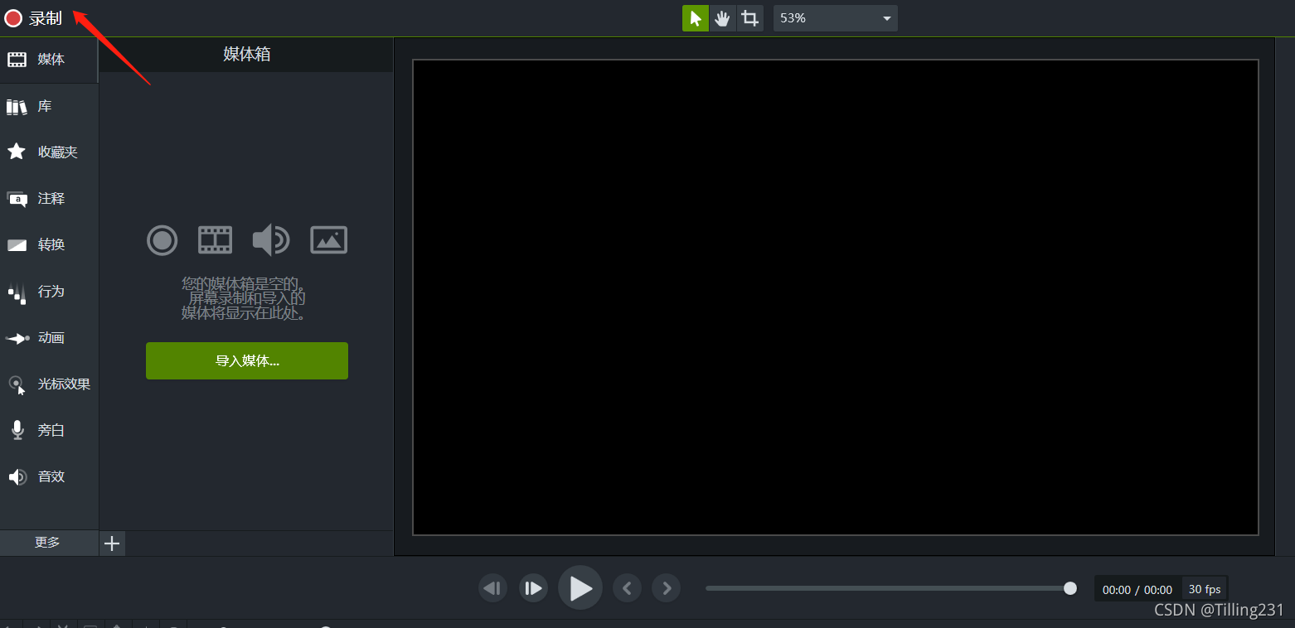Open the 媒体 media tab
The height and width of the screenshot is (628, 1295).
49,60
